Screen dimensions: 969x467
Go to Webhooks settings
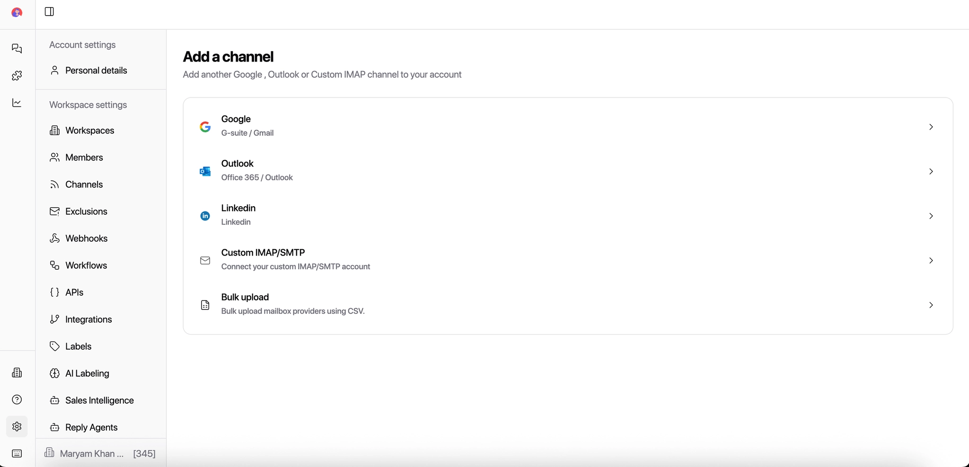[86, 238]
